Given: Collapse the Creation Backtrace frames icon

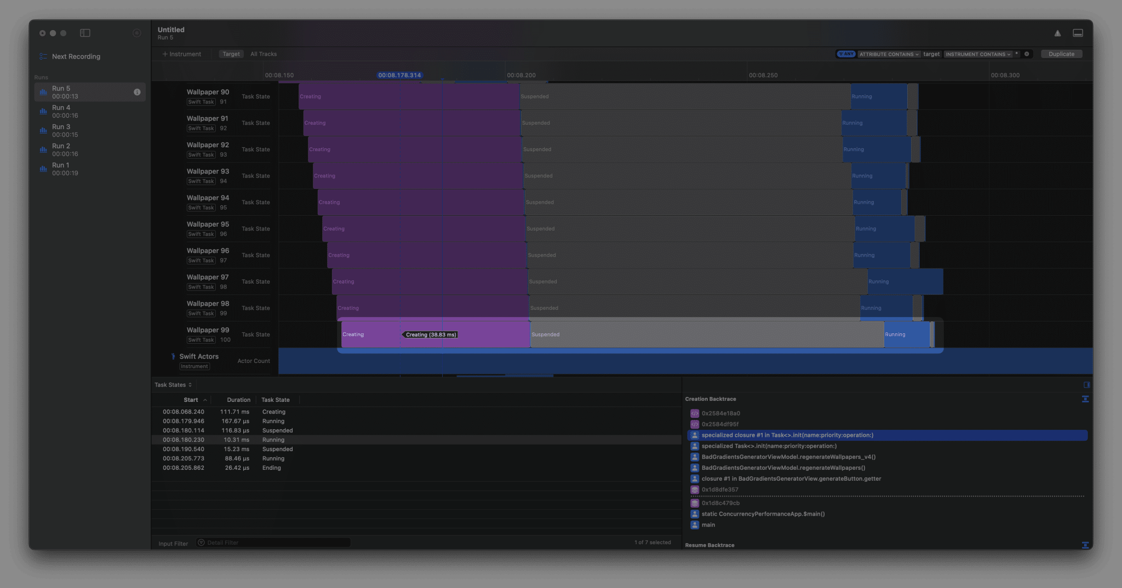Looking at the screenshot, I should coord(1085,399).
